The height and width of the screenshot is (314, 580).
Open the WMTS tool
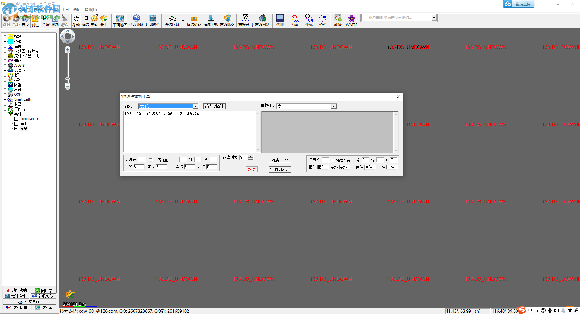pyautogui.click(x=352, y=21)
